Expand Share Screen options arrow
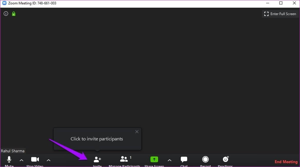300x167 pixels. point(170,160)
